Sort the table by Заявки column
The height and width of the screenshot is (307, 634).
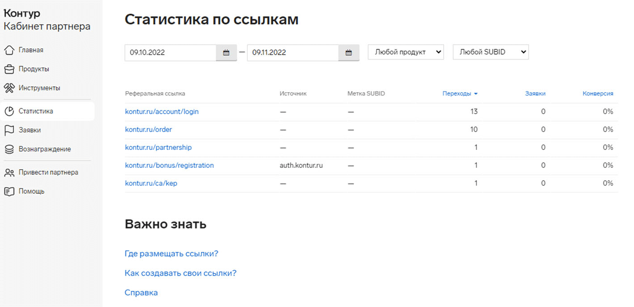pos(535,94)
